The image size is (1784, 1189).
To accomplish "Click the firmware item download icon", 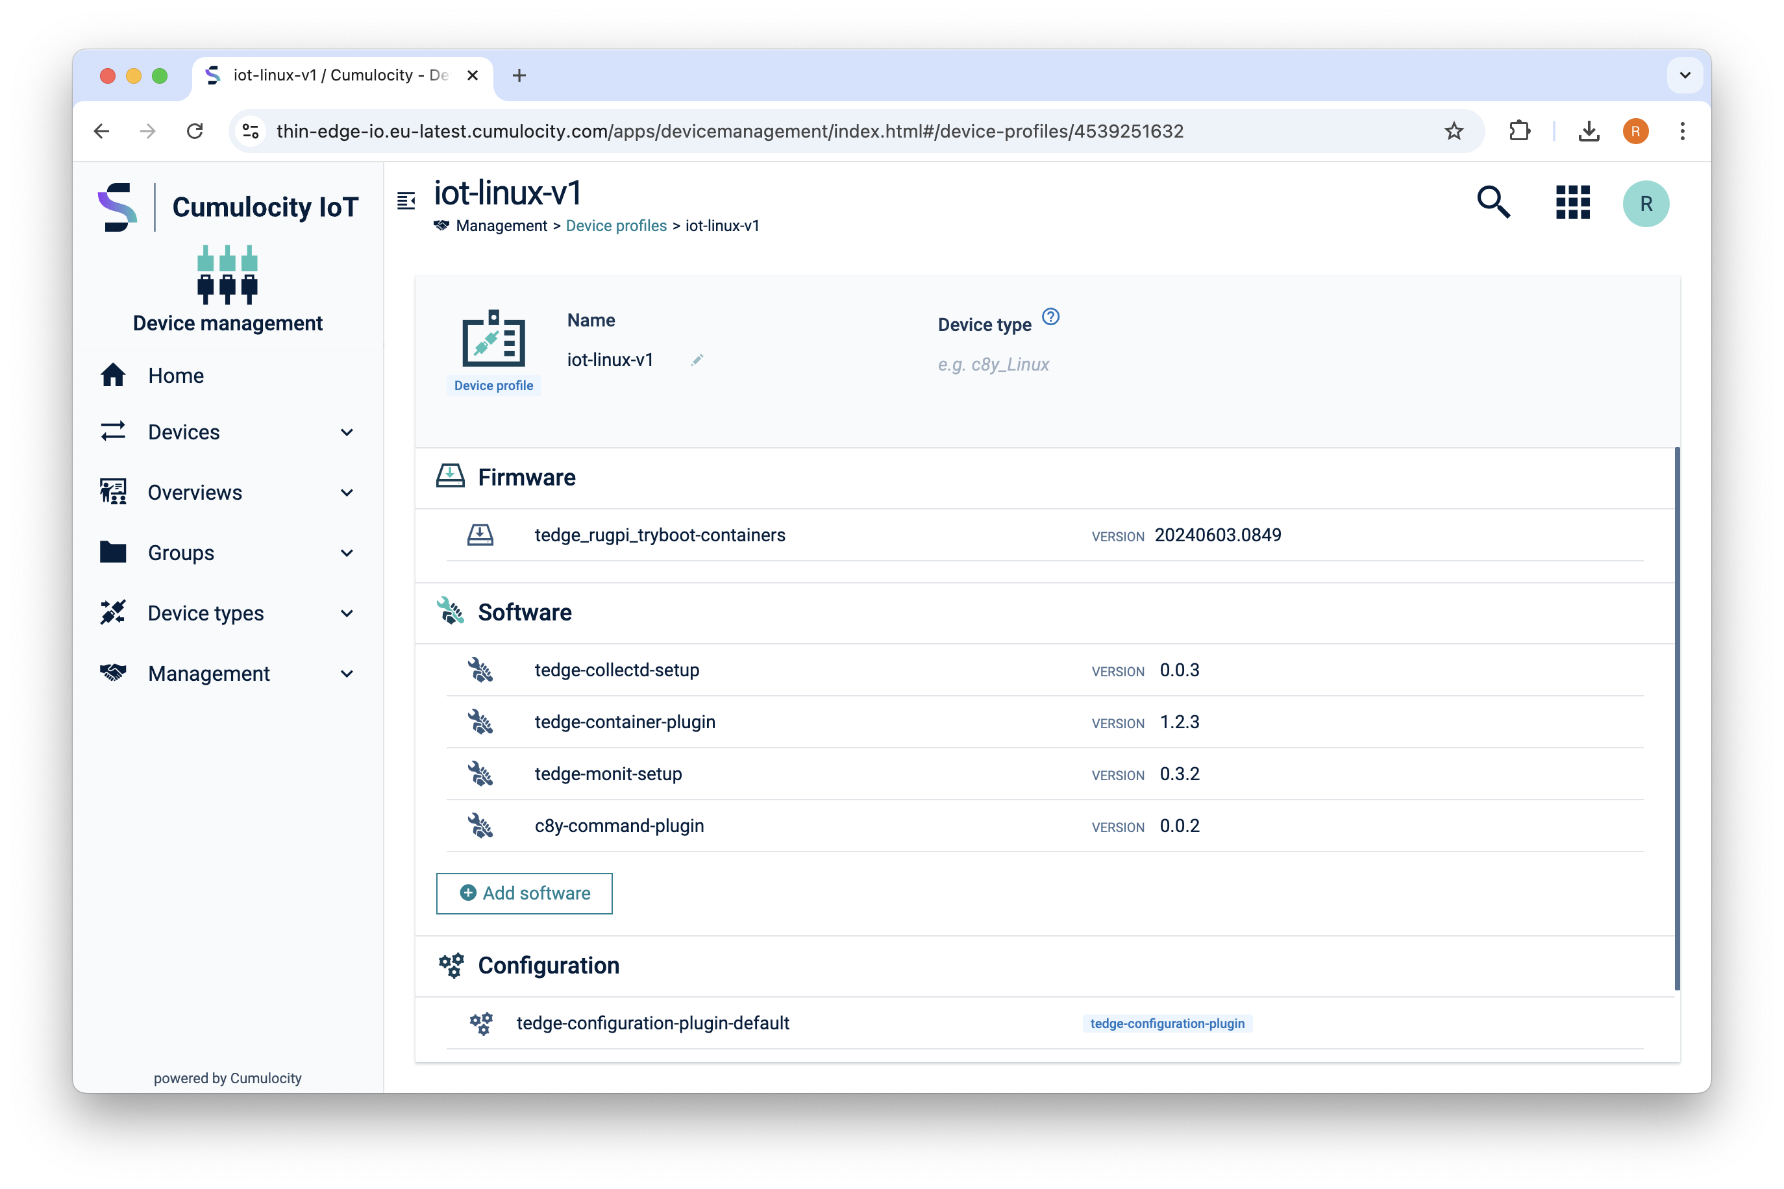I will 480,535.
